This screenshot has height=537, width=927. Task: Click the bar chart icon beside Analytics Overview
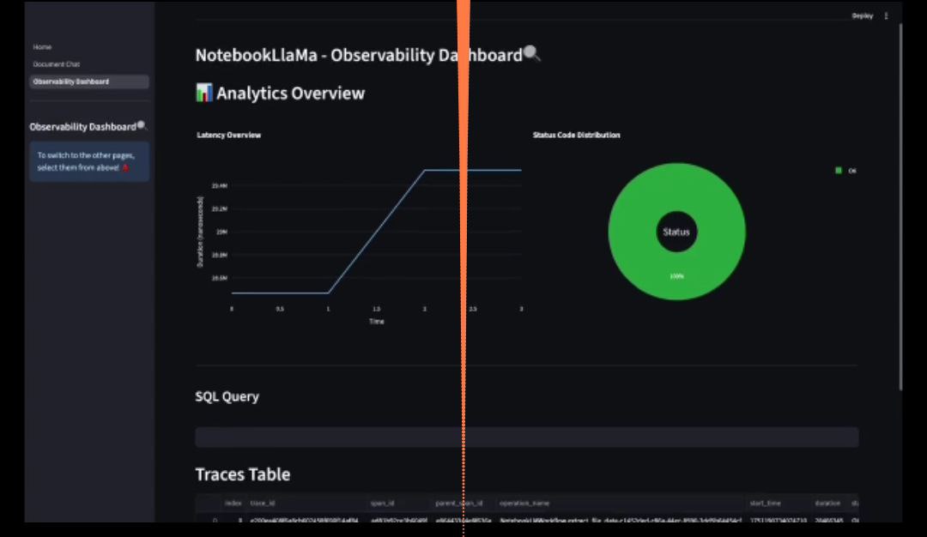(x=204, y=94)
